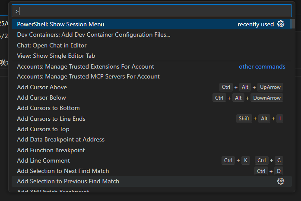Click gear icon beside PowerShell Show Session Menu

281,24
